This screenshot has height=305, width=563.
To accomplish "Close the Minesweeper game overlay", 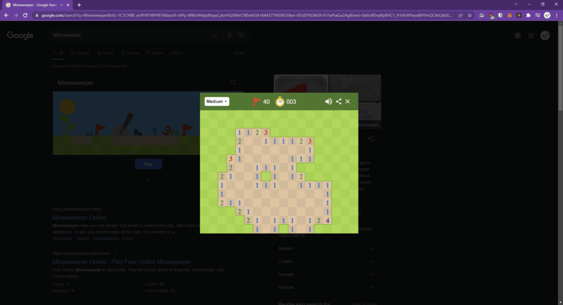I will click(x=347, y=102).
